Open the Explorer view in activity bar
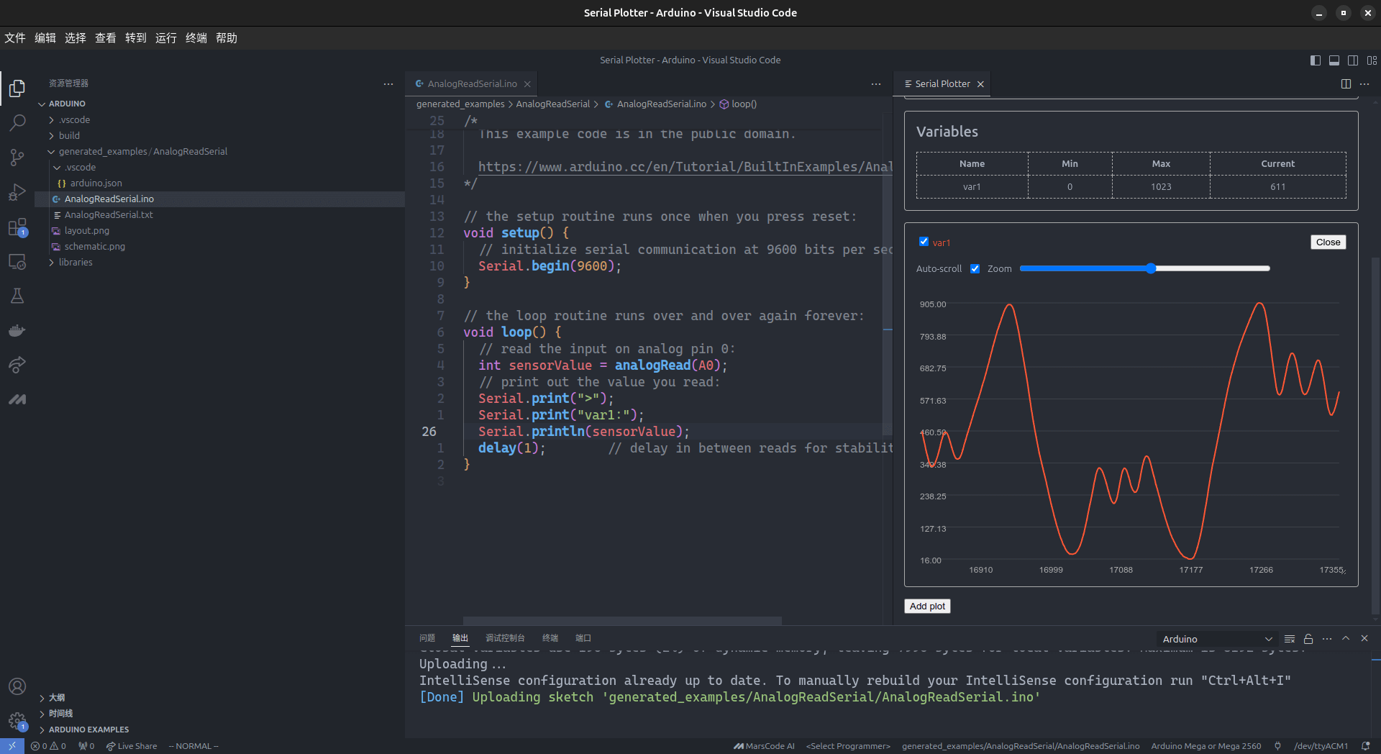 tap(17, 88)
